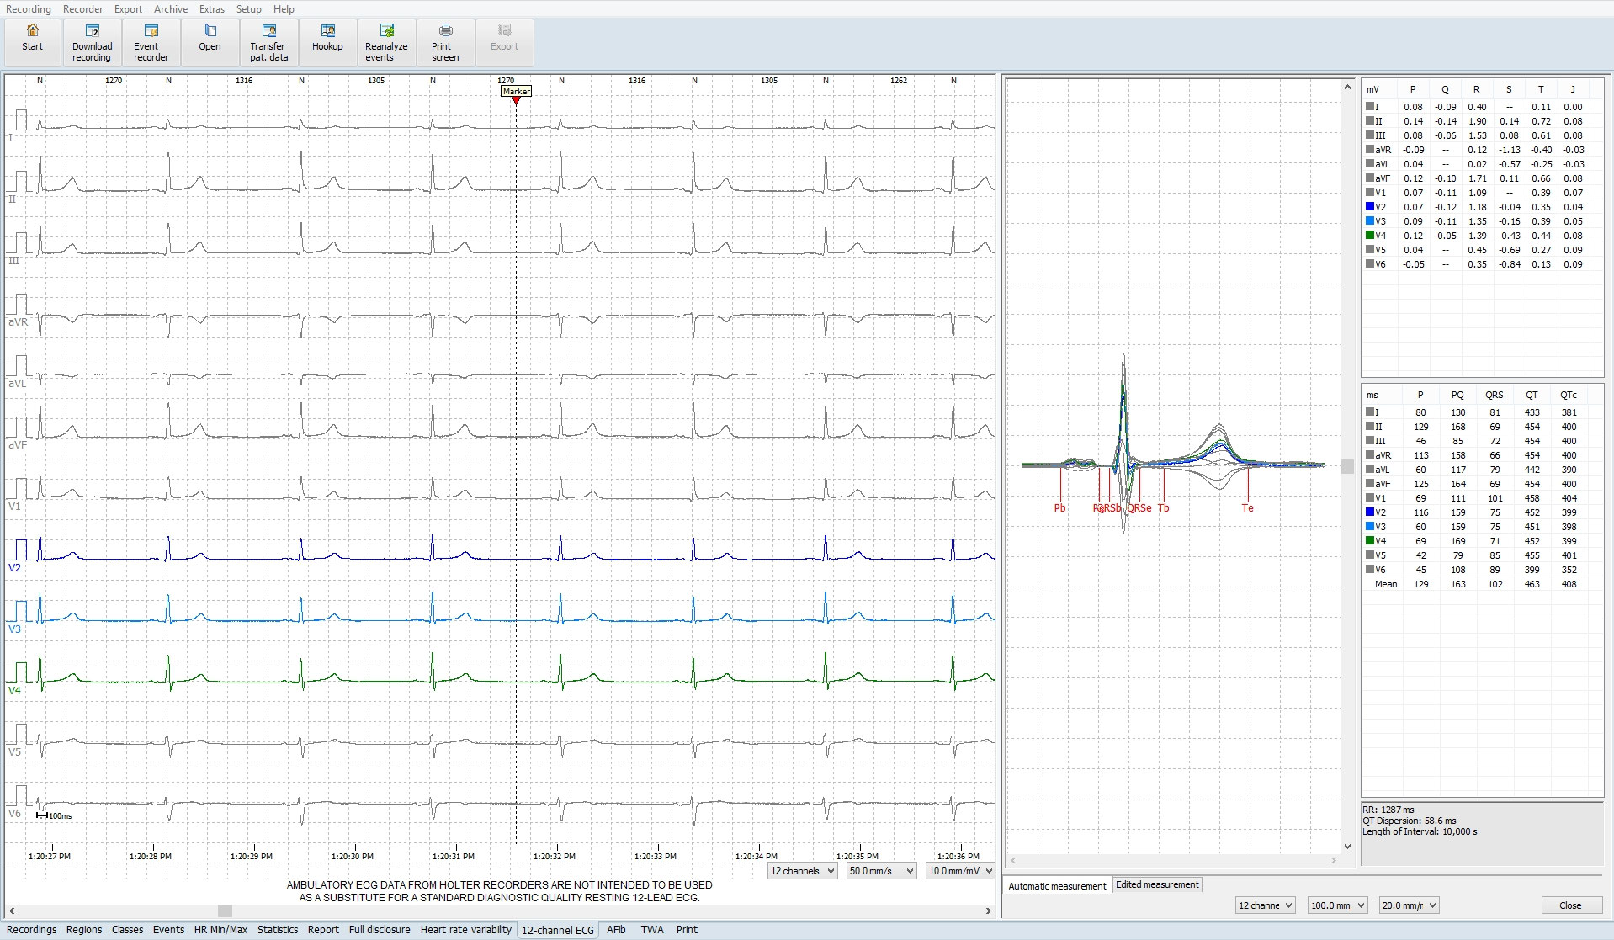
Task: Click the Close button
Action: [1570, 905]
